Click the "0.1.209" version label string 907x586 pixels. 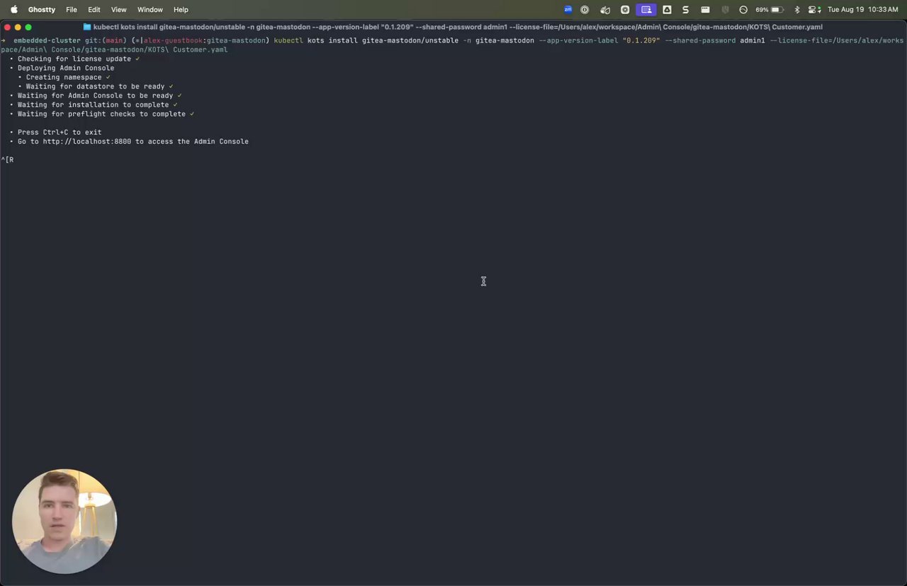pos(641,40)
